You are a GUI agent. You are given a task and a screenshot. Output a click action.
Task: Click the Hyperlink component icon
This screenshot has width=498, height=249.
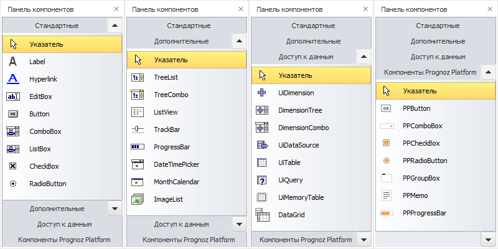point(13,79)
